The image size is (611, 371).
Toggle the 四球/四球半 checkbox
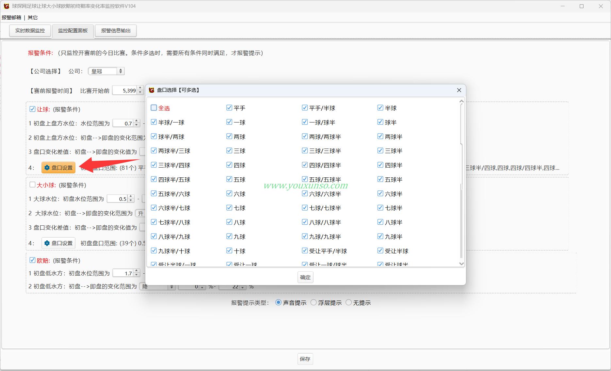click(x=305, y=165)
